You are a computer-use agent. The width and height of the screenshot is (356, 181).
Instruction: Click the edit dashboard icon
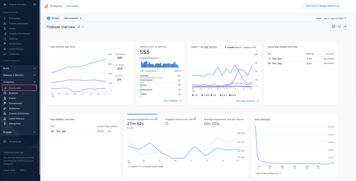click(x=333, y=26)
